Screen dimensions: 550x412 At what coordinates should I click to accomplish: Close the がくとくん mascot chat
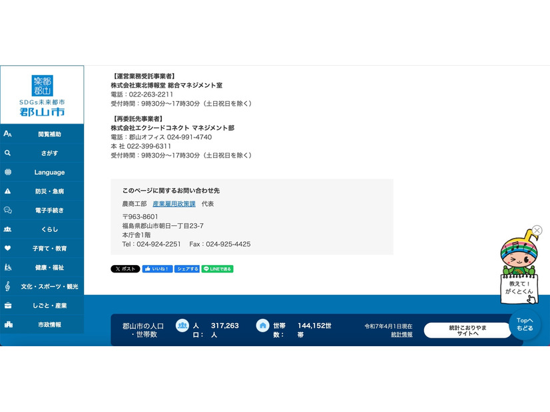[x=537, y=231]
